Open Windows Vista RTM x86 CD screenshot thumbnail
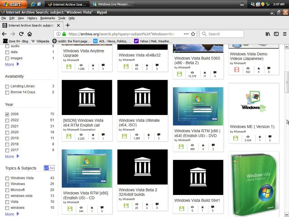This screenshot has width=289, height=217. (x=87, y=168)
